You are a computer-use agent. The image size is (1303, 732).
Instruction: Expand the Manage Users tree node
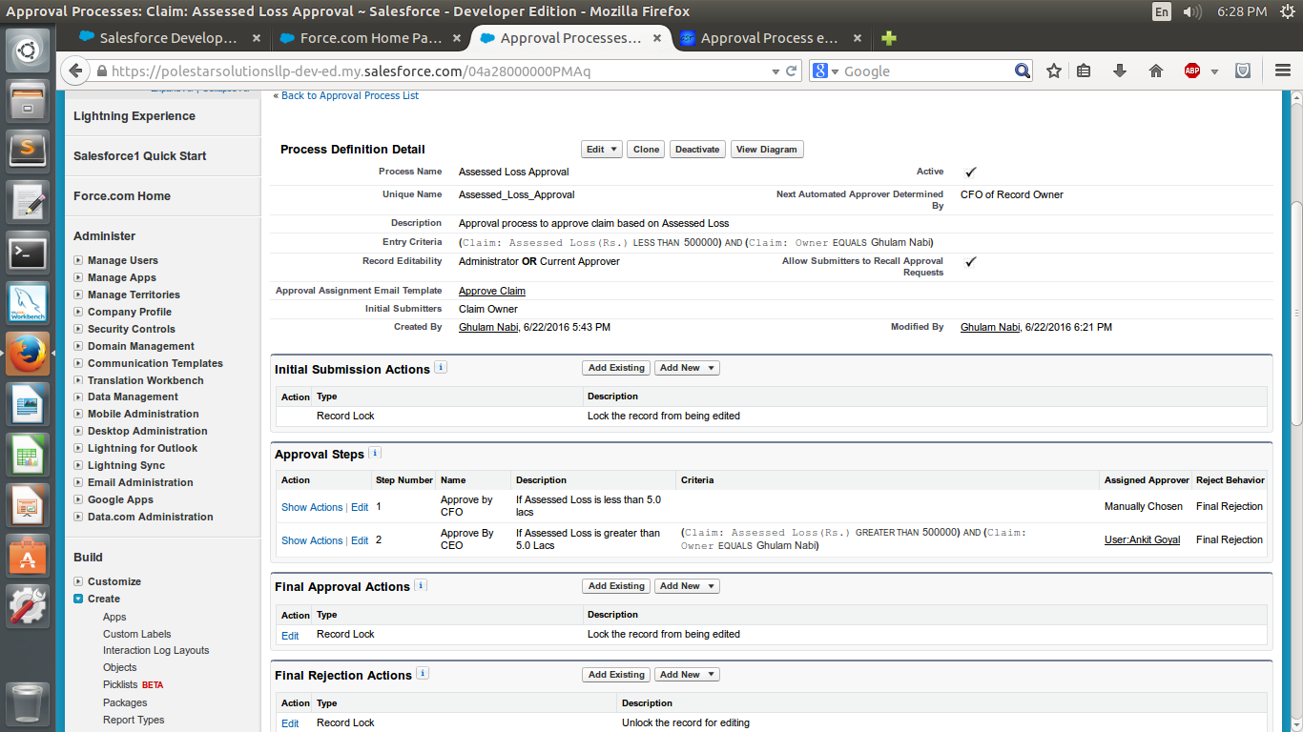tap(78, 260)
